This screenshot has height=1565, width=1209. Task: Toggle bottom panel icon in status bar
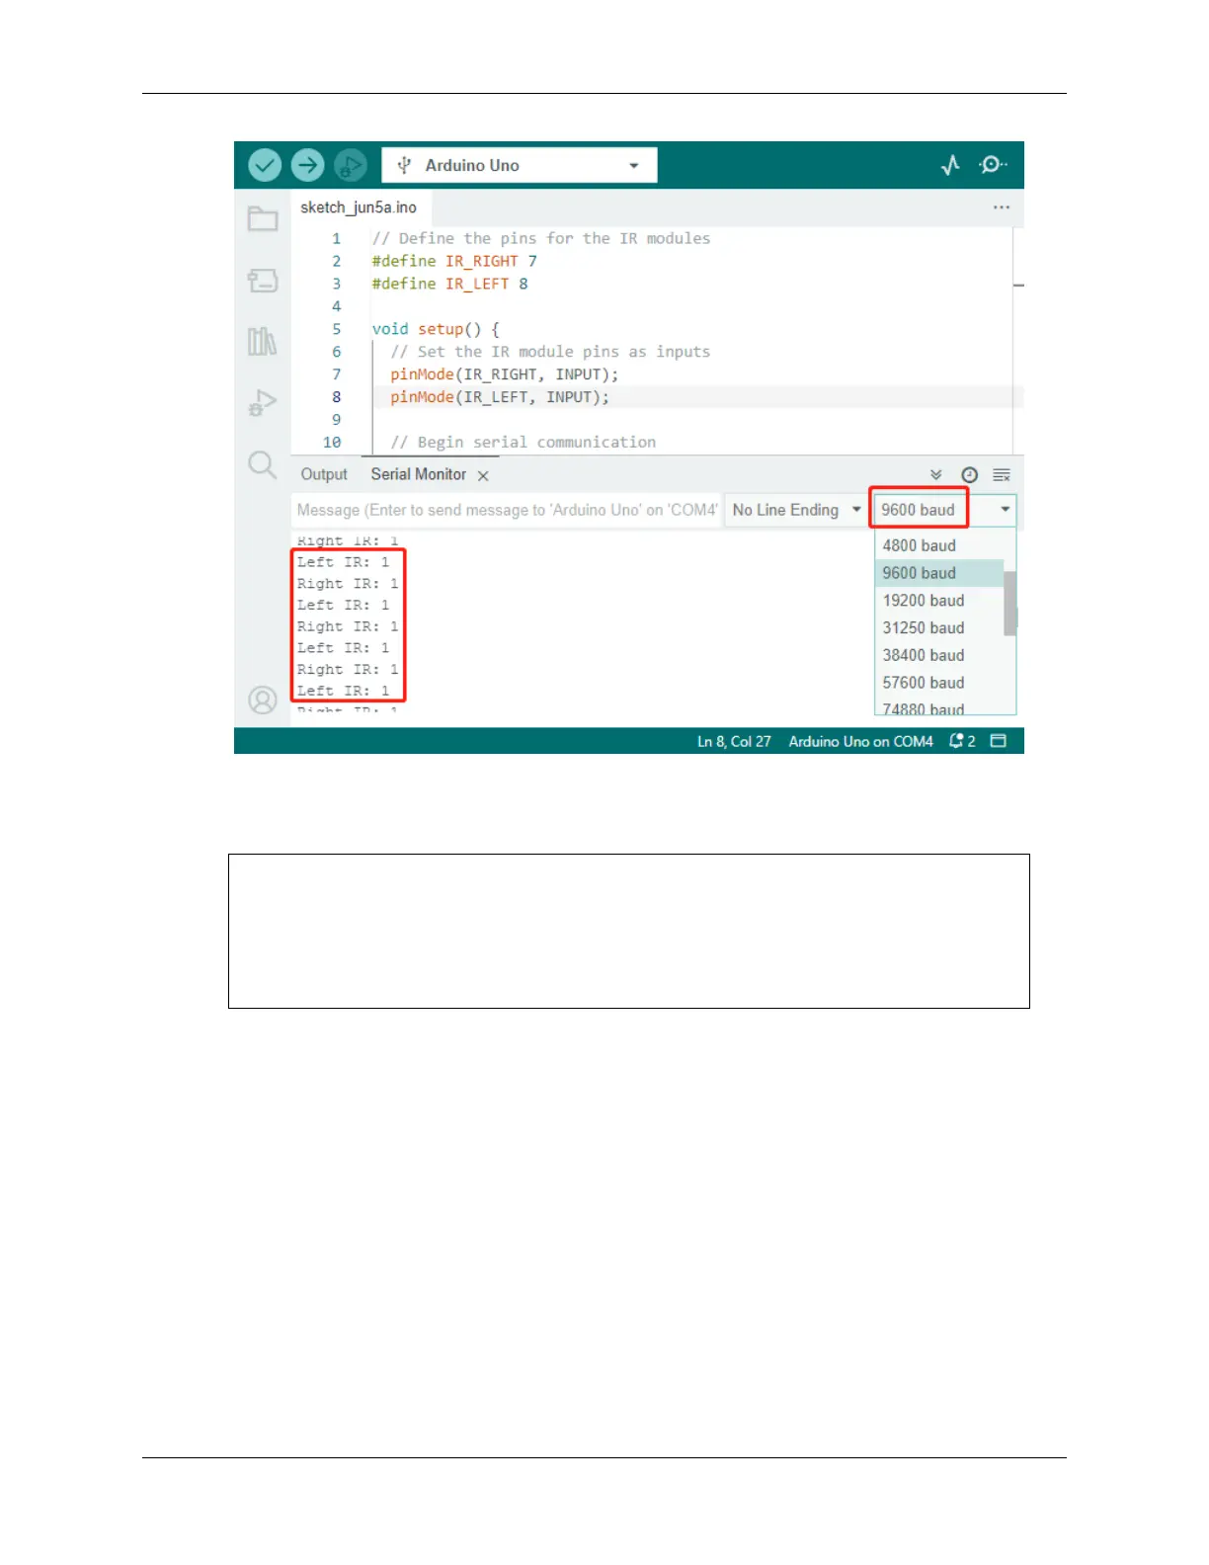[x=999, y=741]
